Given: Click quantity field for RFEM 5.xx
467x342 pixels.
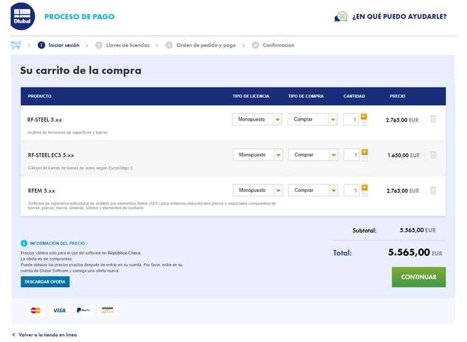Looking at the screenshot, I should click(351, 190).
